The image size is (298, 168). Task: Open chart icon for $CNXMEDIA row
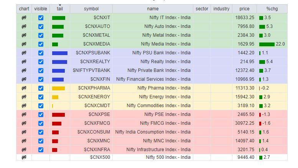coord(24,44)
